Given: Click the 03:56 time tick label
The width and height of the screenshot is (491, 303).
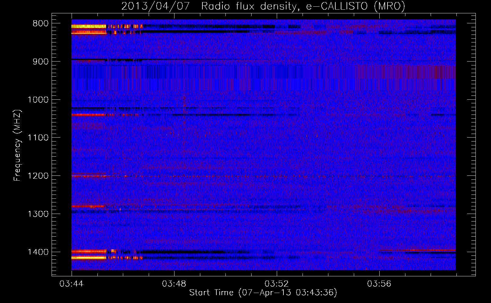Looking at the screenshot, I should (x=379, y=284).
